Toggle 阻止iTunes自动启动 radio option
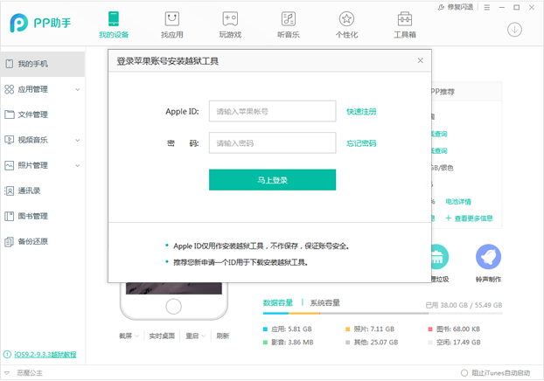 (464, 373)
